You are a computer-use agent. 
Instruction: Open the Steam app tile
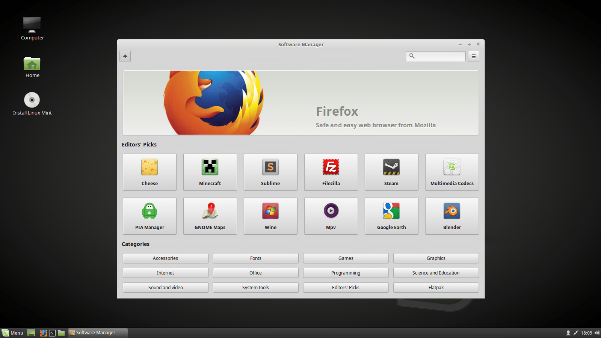tap(391, 172)
